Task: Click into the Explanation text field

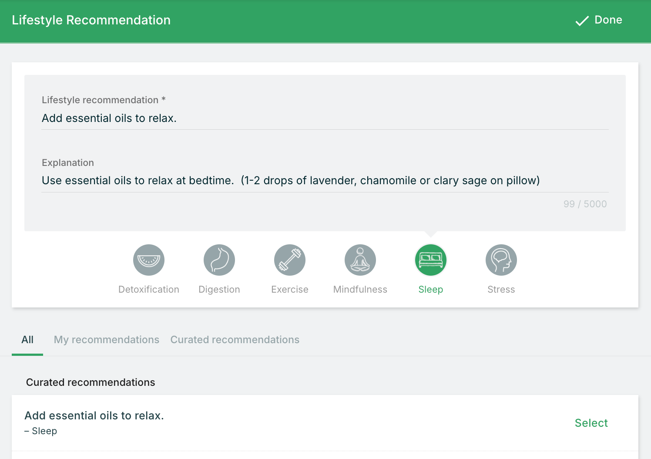Action: 325,181
